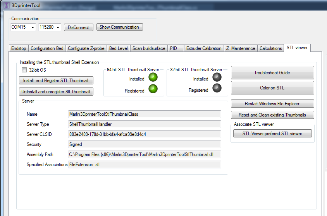The image size is (327, 216).
Task: Restart Windows File Explorer
Action: (272, 104)
